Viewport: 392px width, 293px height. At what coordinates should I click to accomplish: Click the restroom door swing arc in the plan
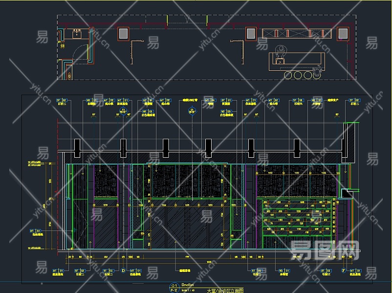click(81, 51)
